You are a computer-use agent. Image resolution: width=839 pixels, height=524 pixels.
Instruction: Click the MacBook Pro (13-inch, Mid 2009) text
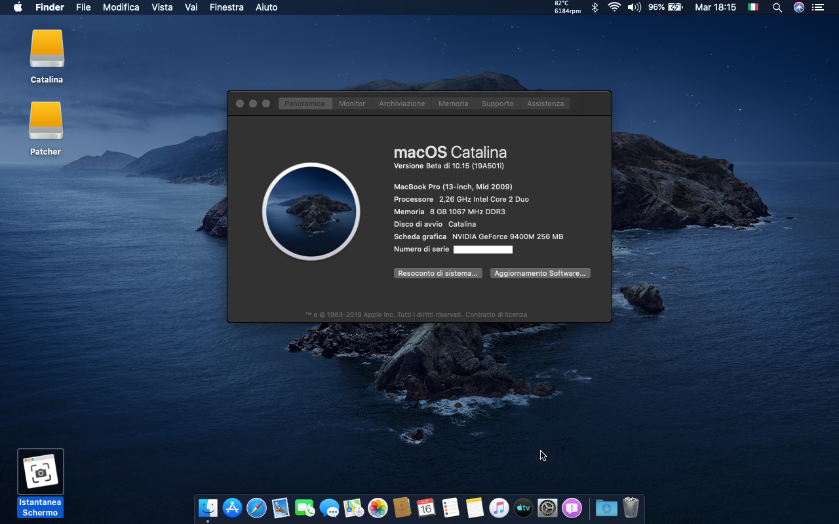(453, 187)
